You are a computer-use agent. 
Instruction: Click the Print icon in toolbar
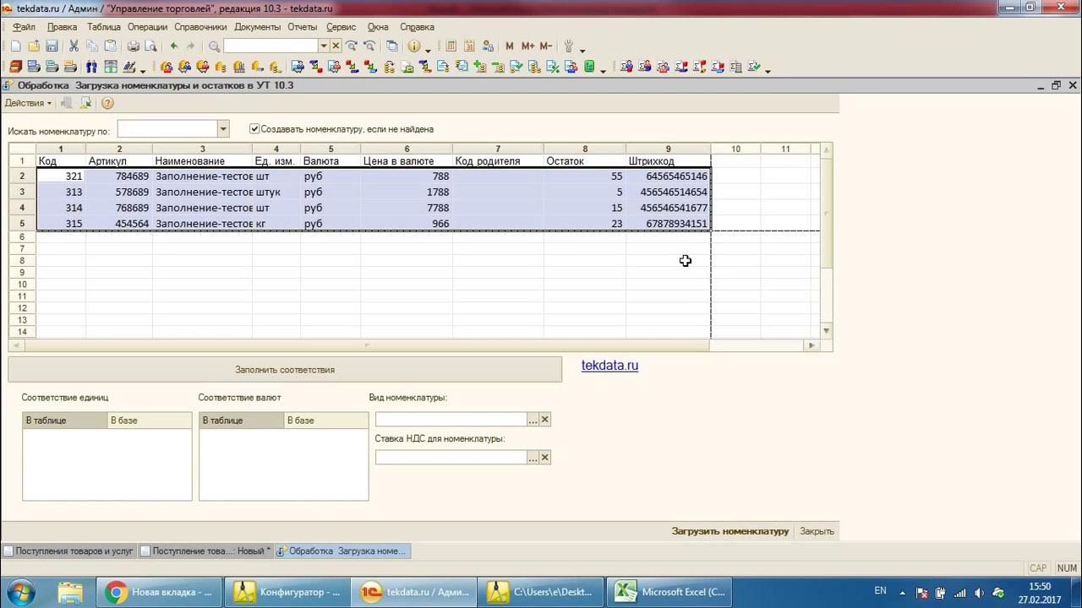(133, 46)
